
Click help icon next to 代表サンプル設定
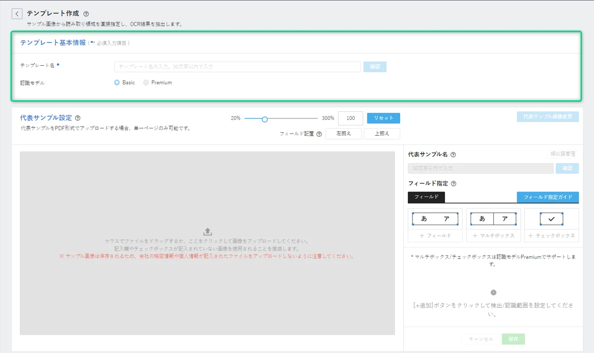tap(78, 118)
